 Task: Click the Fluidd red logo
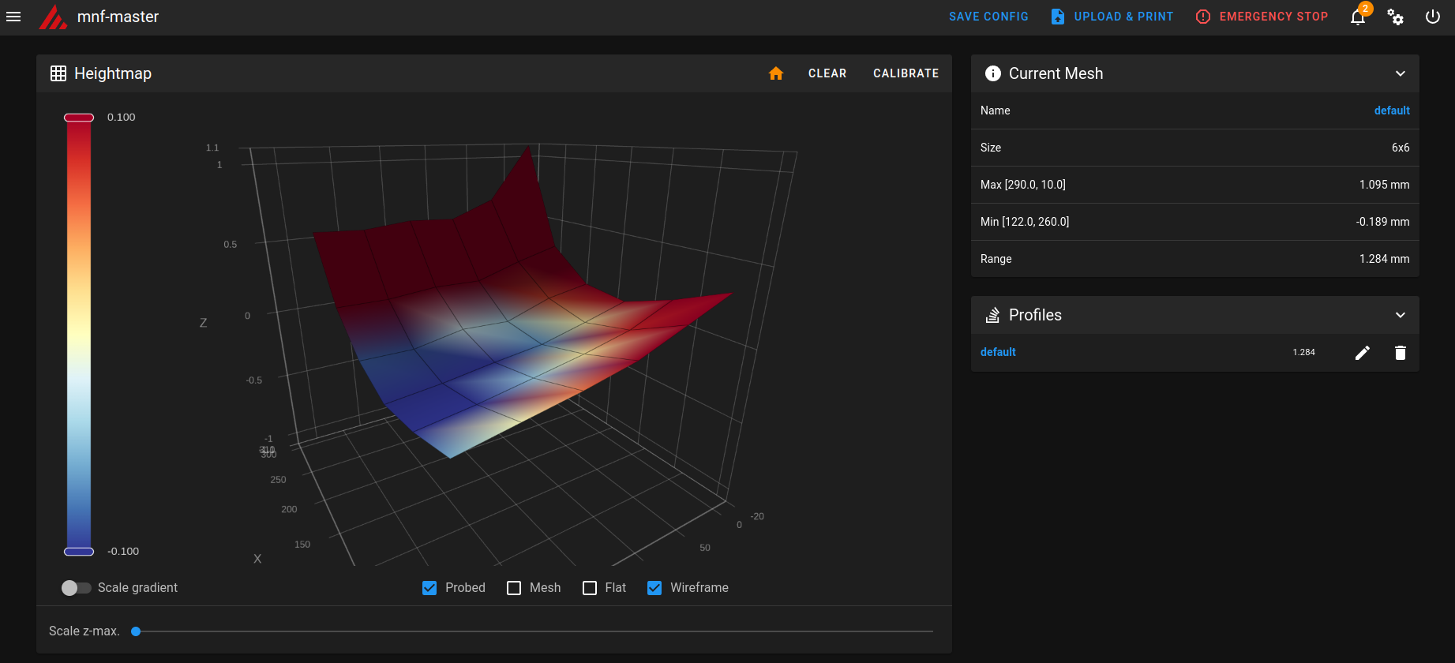[53, 17]
